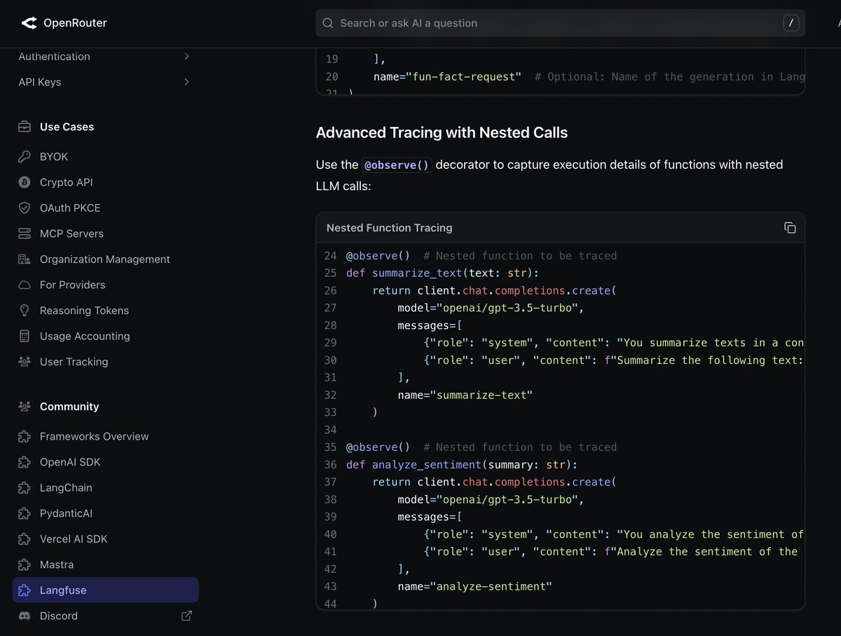Click the Advanced Tracing with Nested Calls heading
841x636 pixels.
442,133
